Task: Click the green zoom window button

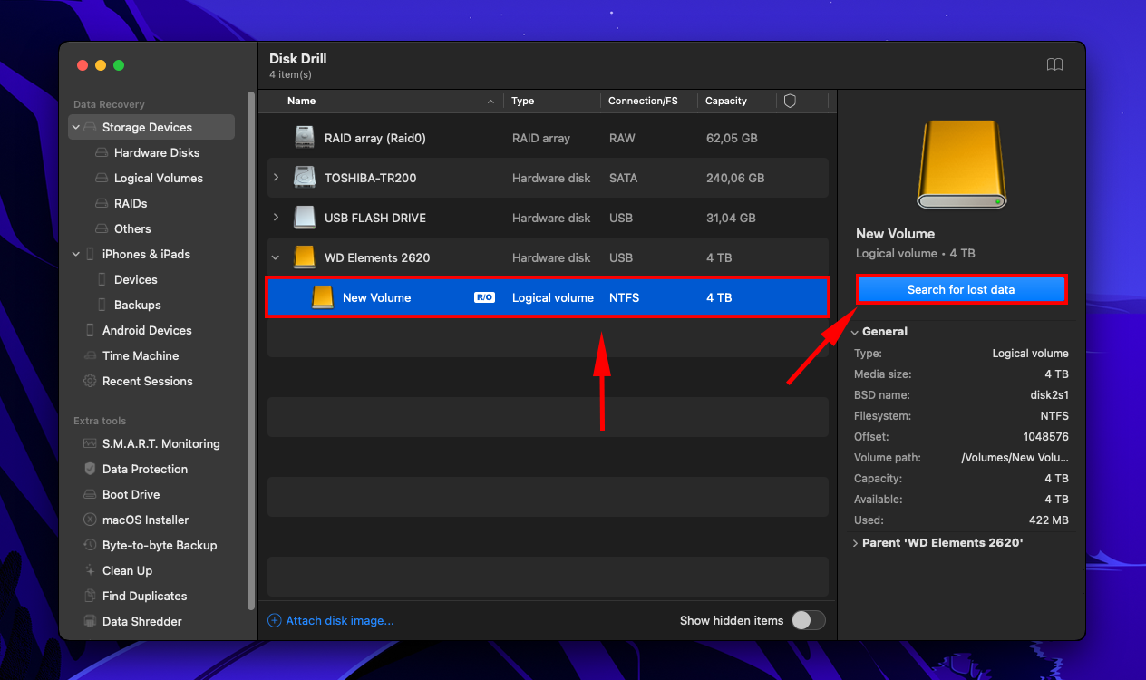Action: coord(119,65)
